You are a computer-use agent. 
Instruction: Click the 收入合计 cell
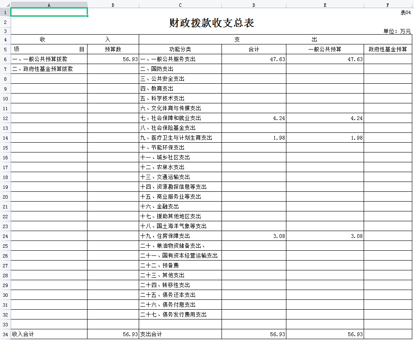click(x=49, y=334)
